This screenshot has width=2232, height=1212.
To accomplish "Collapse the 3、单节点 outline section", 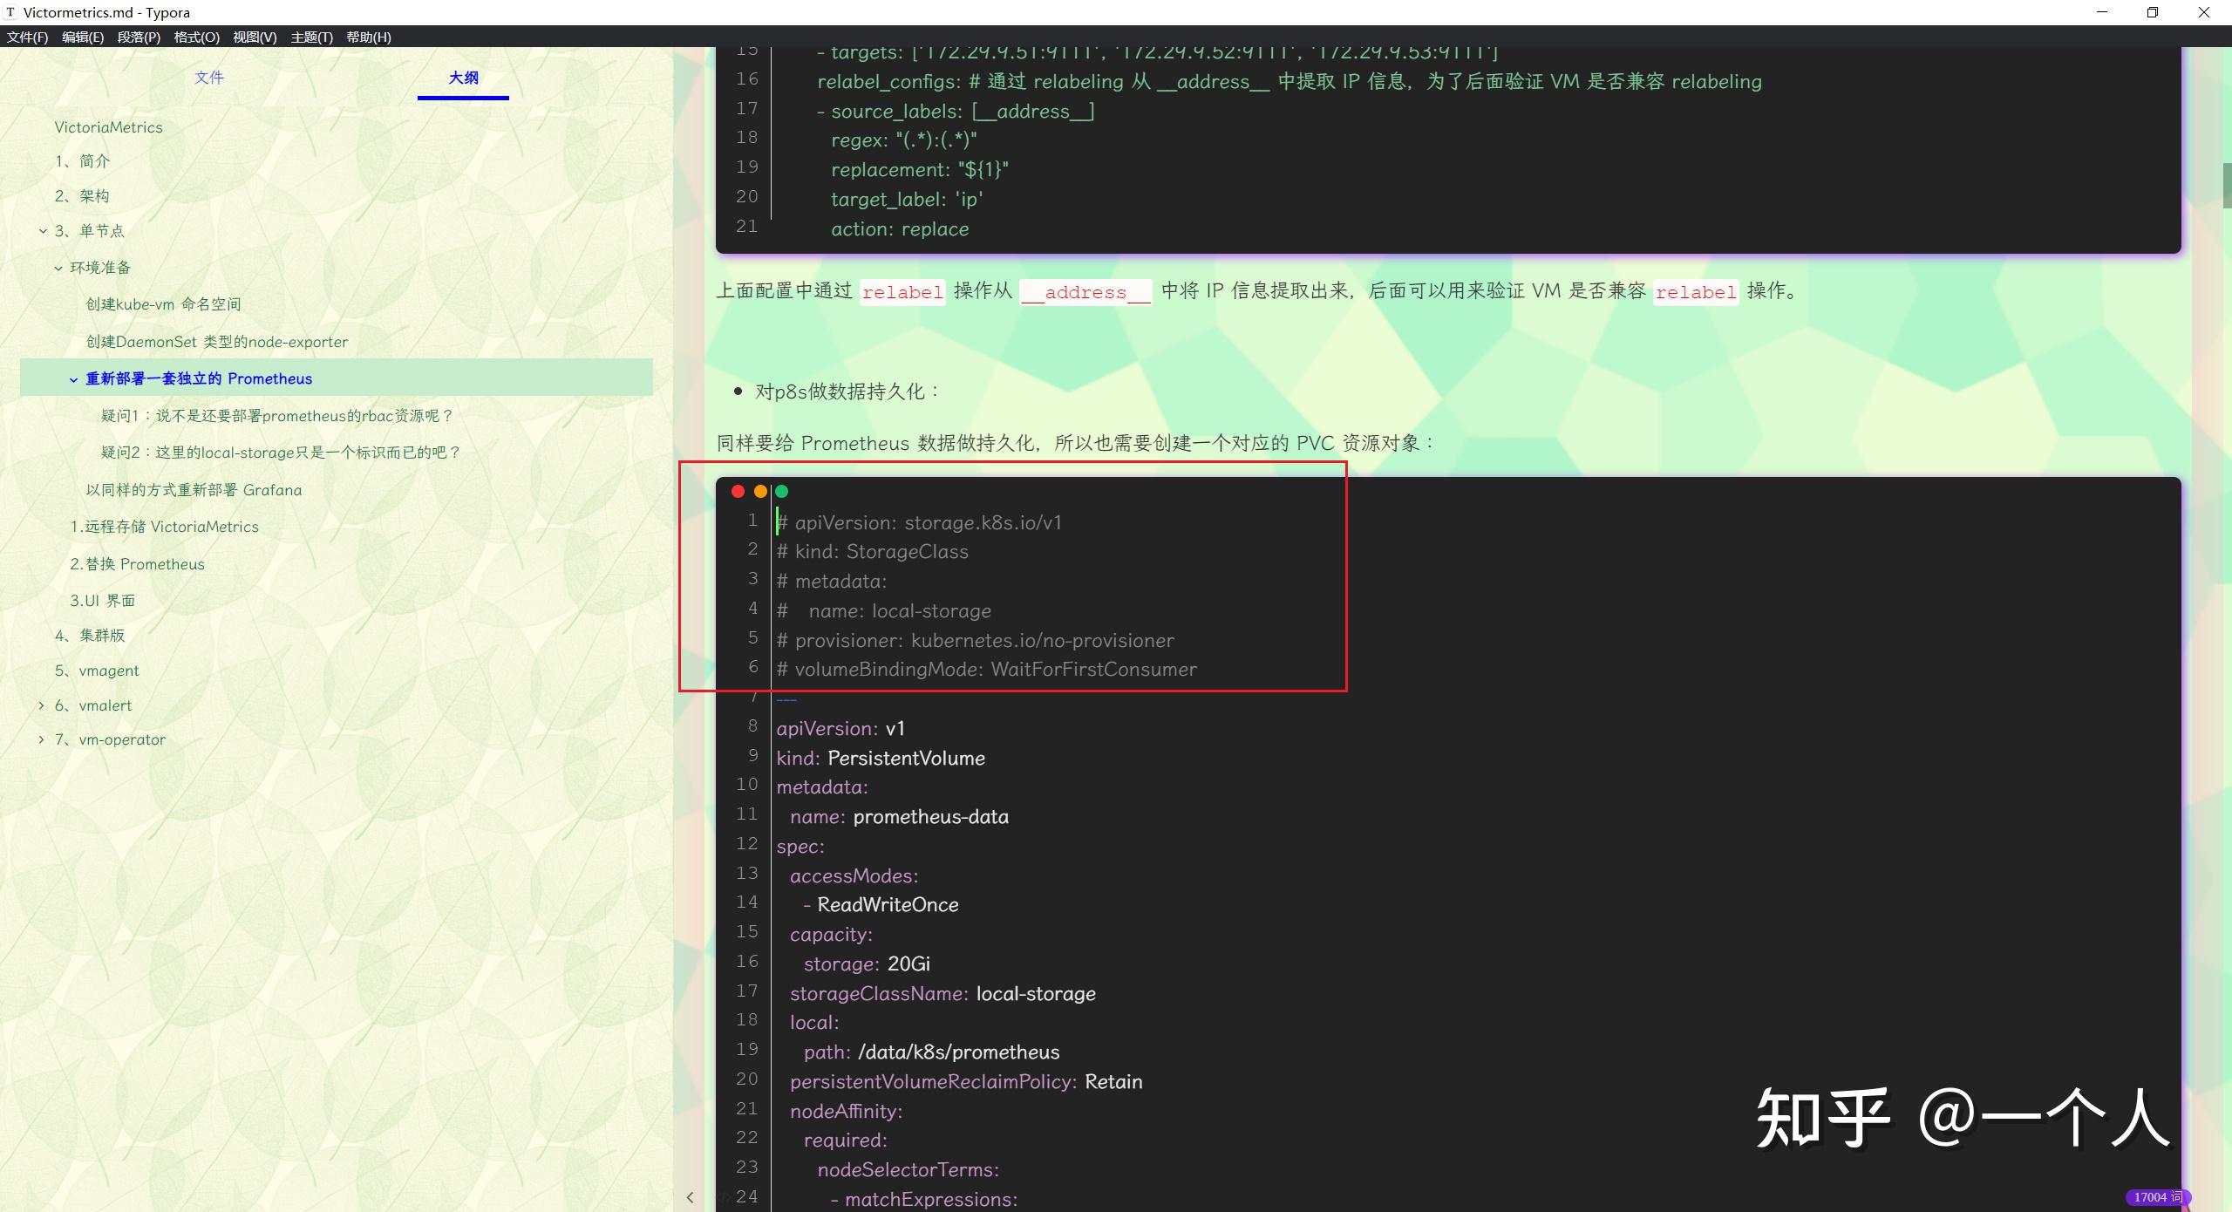I will pos(43,231).
